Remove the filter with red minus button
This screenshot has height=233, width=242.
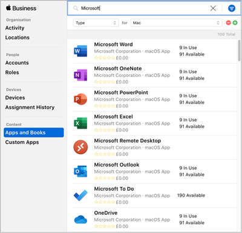tap(228, 23)
